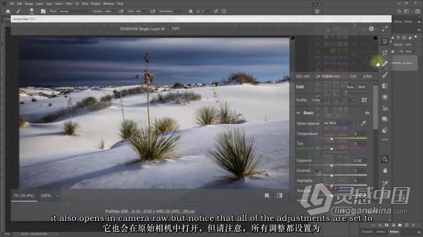The height and width of the screenshot is (237, 423).
Task: Adjust the Tint slider handle
Action: (332, 148)
